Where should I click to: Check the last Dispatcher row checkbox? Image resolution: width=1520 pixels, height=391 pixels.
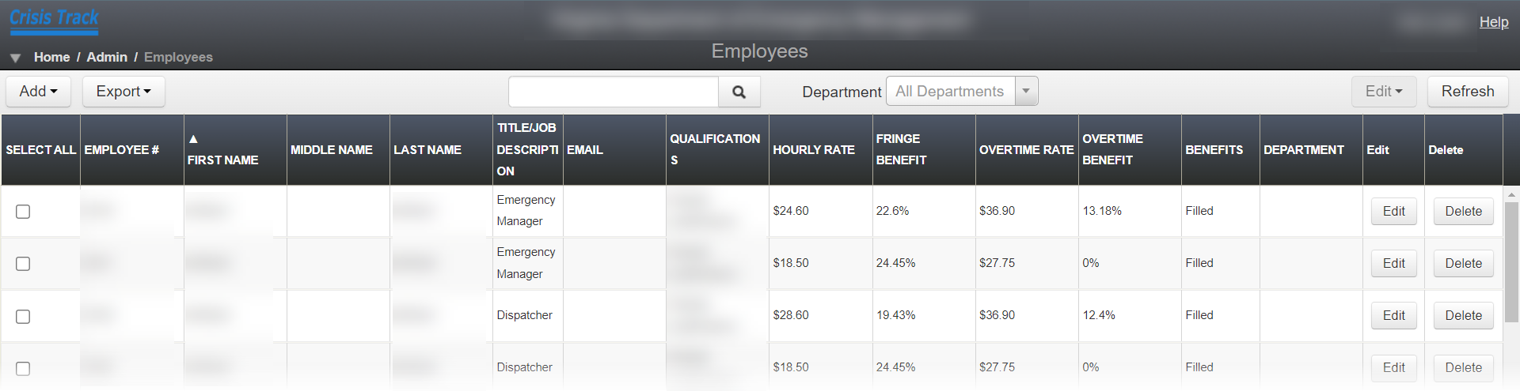[23, 368]
